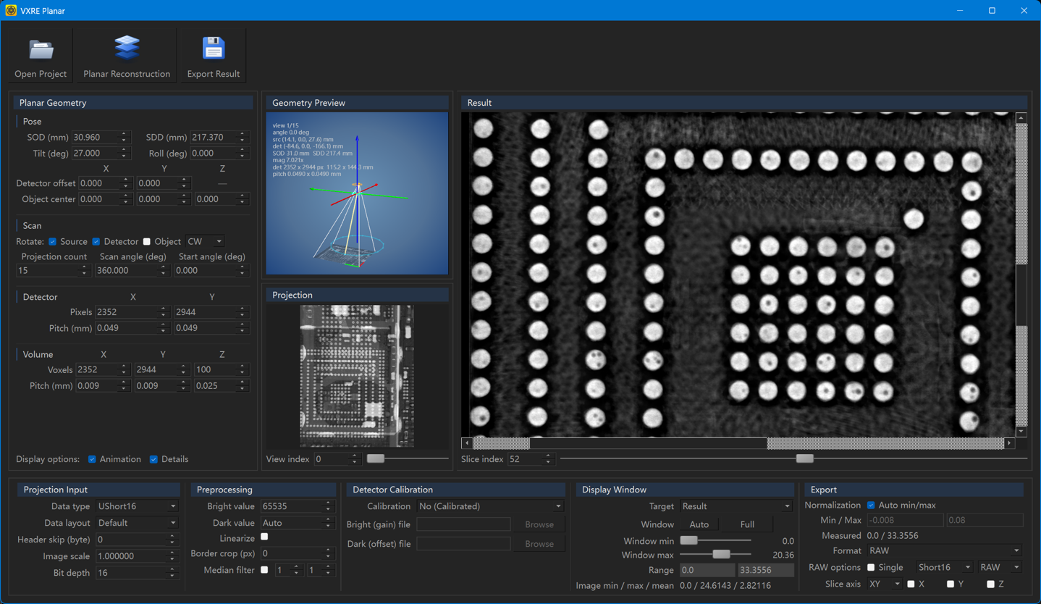1041x604 pixels.
Task: Click the Start angle (deg) field
Action: click(211, 270)
